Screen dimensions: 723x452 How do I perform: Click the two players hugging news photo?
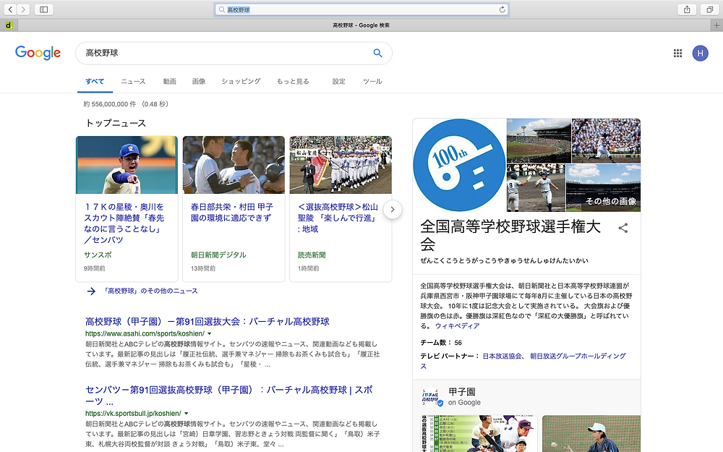tap(234, 165)
